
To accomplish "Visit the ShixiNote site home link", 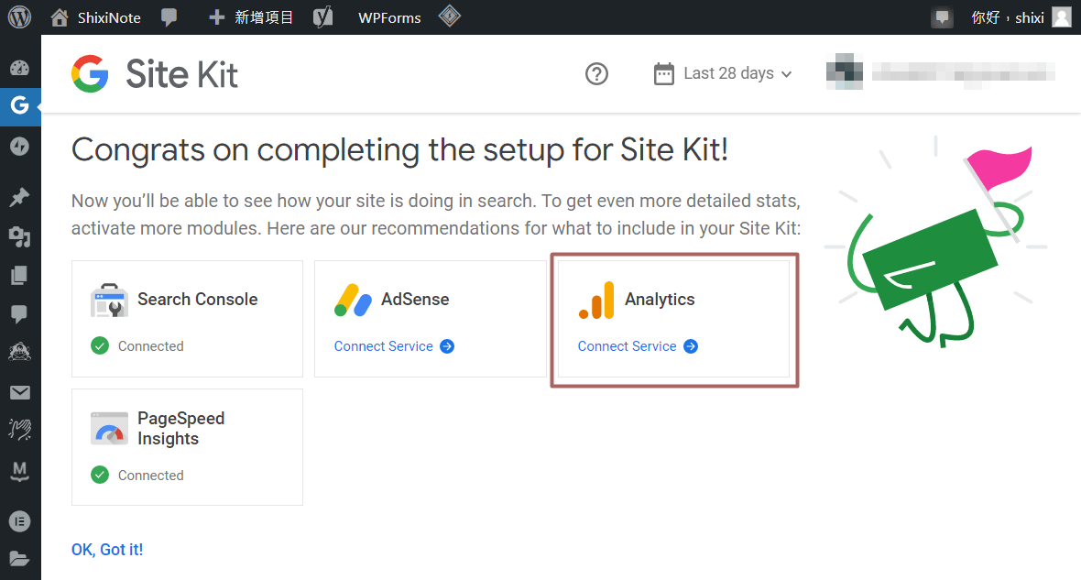I will tap(96, 17).
